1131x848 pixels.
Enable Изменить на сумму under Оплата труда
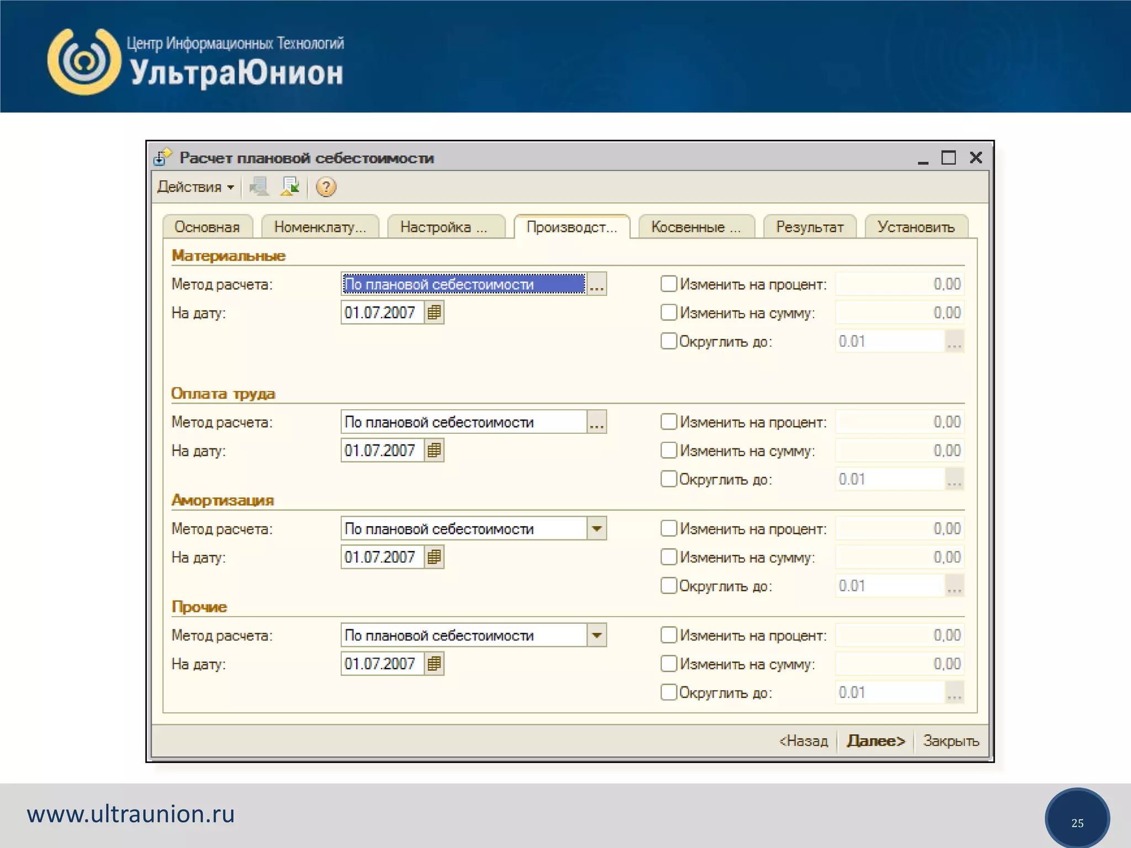tap(668, 451)
